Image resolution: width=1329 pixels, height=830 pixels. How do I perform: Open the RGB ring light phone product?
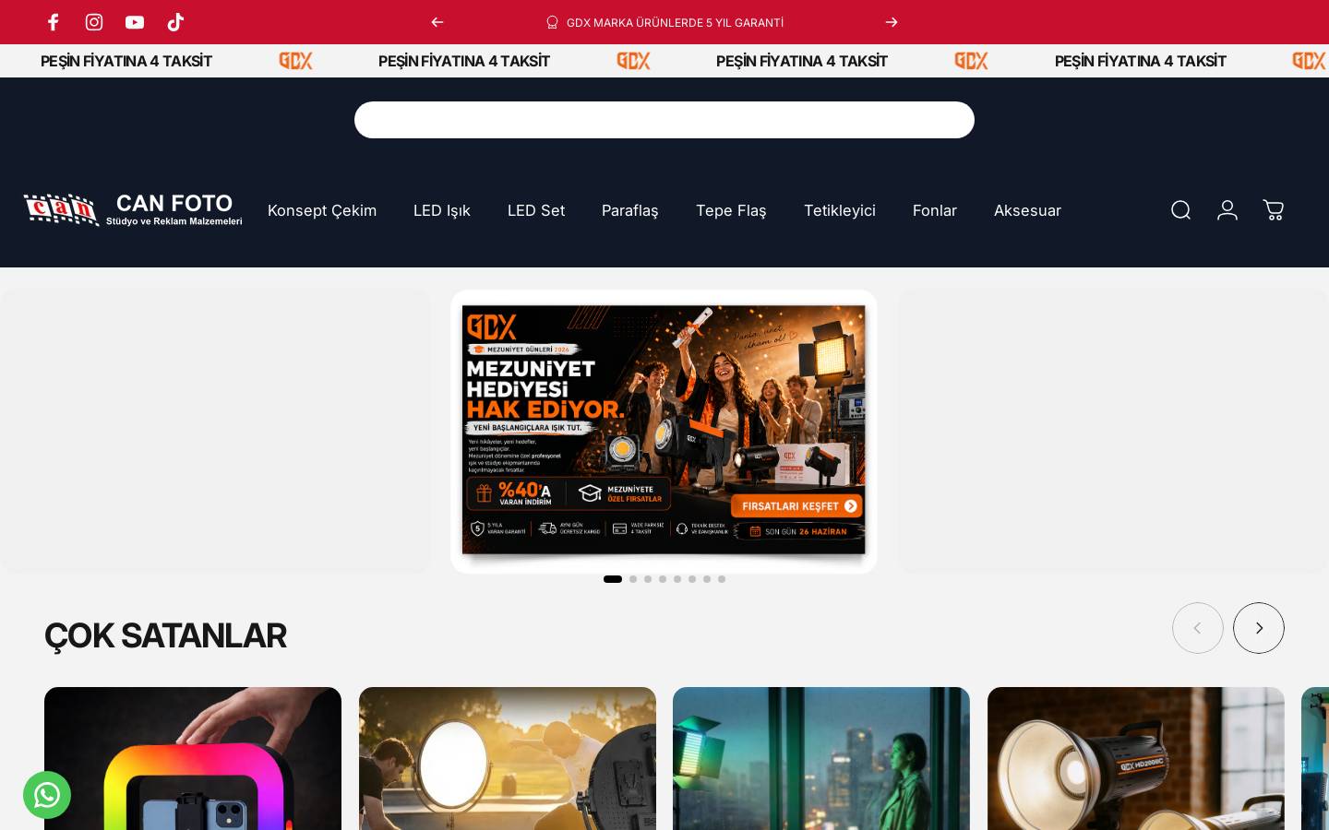(x=193, y=758)
